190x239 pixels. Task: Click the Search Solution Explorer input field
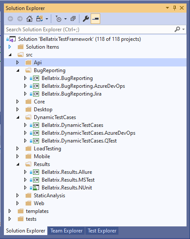click(x=89, y=30)
